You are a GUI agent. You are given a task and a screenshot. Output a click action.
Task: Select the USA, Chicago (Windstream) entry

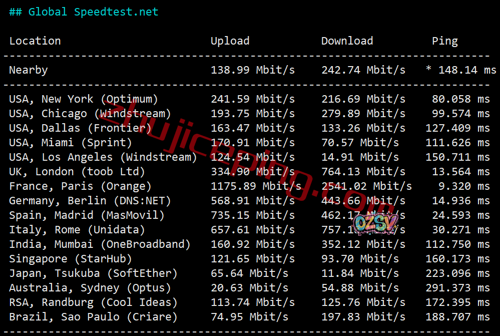click(90, 114)
